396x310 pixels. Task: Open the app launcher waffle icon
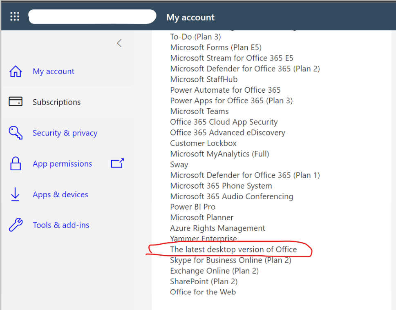[x=15, y=16]
